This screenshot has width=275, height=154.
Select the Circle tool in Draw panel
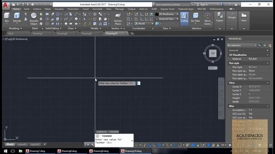pyautogui.click(x=76, y=19)
